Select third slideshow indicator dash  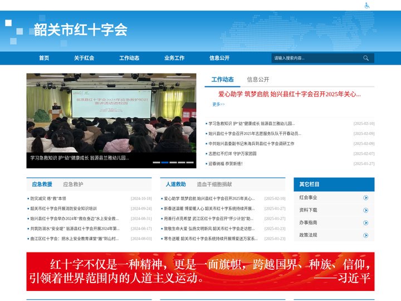click(x=173, y=163)
